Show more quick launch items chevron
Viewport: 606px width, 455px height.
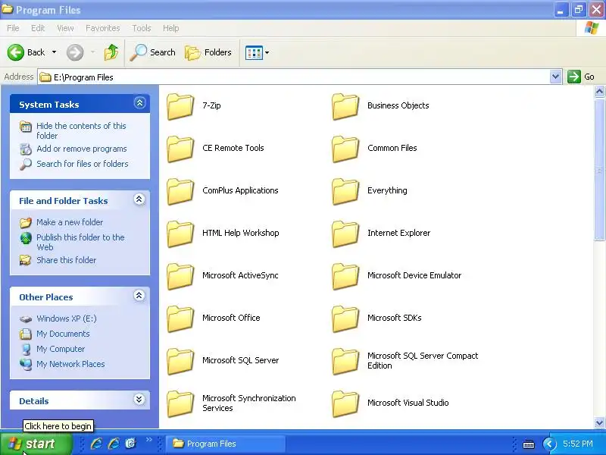(148, 439)
